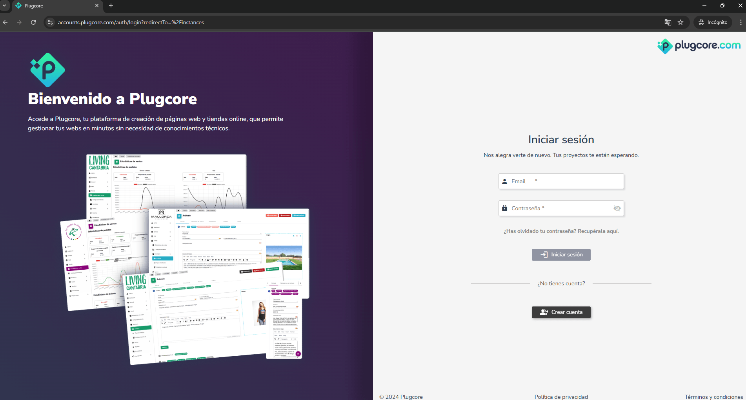Minimize the browser window
Image resolution: width=746 pixels, height=400 pixels.
point(704,5)
